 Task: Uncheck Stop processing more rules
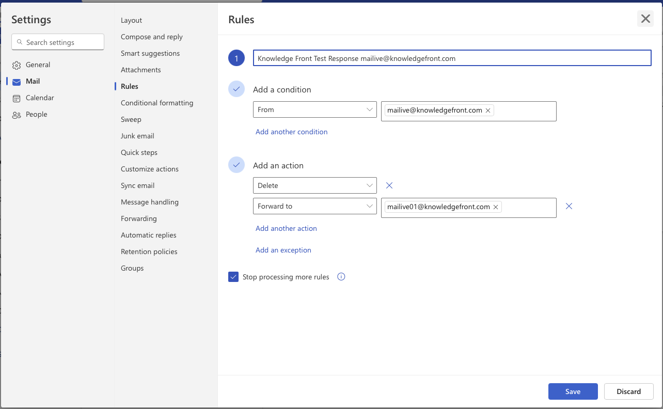[233, 277]
